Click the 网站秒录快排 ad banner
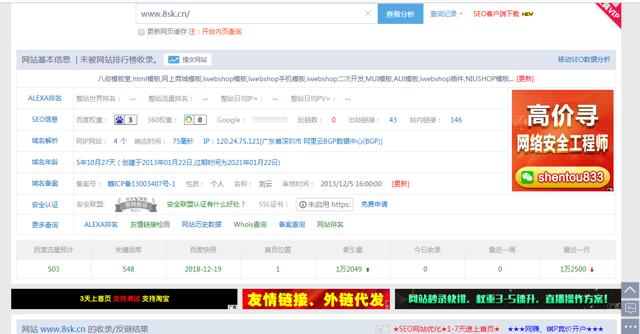Viewport: 640px width, 334px height. (508, 299)
